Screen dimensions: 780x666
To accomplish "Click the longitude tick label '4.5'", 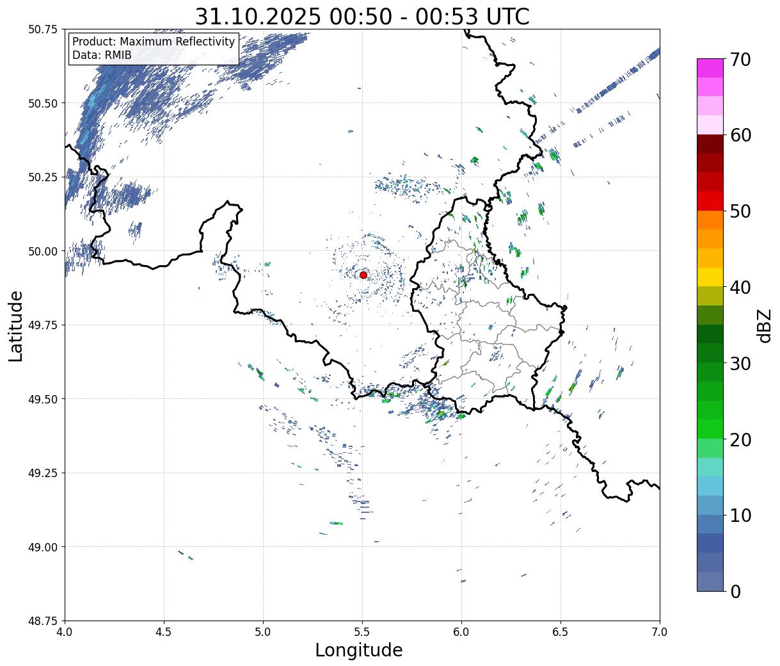I will tap(164, 632).
